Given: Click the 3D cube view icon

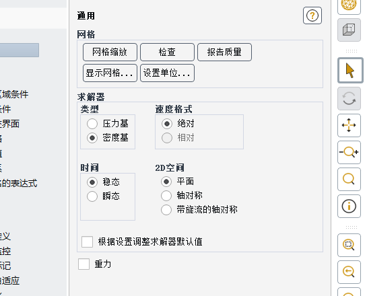Looking at the screenshot, I should (x=349, y=30).
